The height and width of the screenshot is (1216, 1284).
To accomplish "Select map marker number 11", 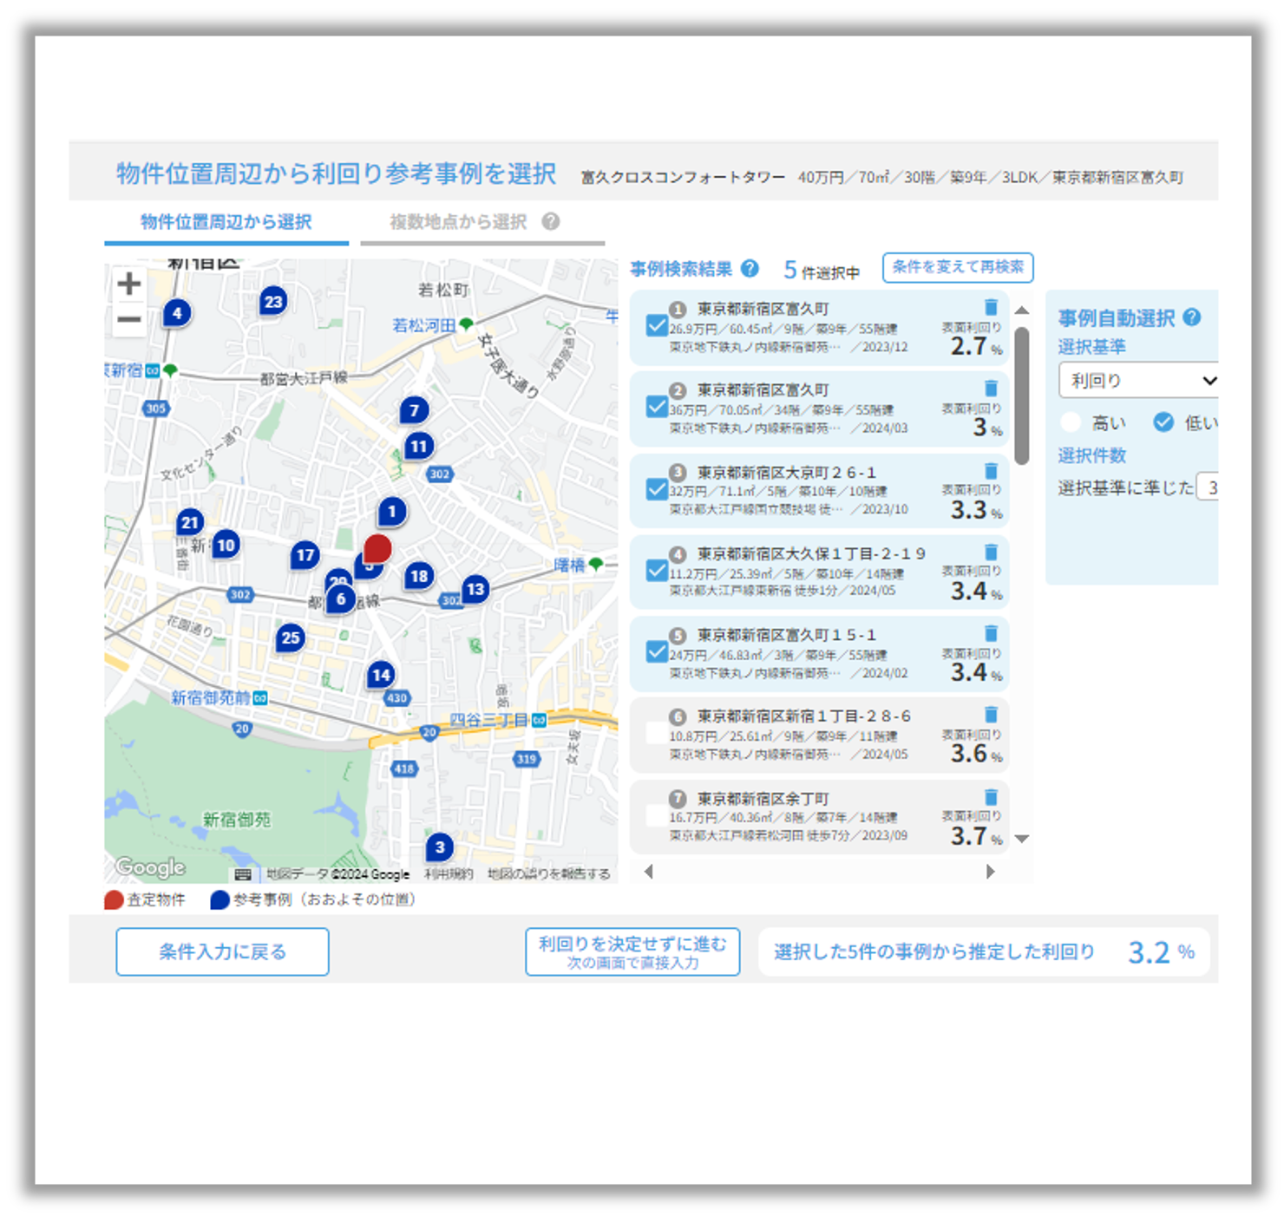I will [x=419, y=447].
